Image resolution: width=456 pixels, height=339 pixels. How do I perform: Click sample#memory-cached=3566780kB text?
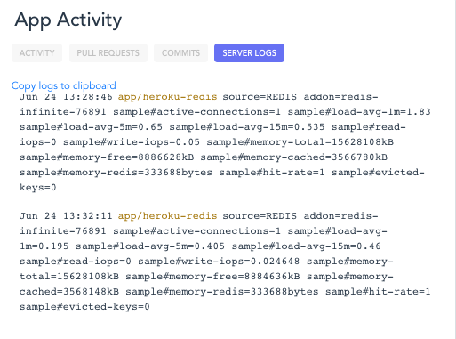pos(294,157)
